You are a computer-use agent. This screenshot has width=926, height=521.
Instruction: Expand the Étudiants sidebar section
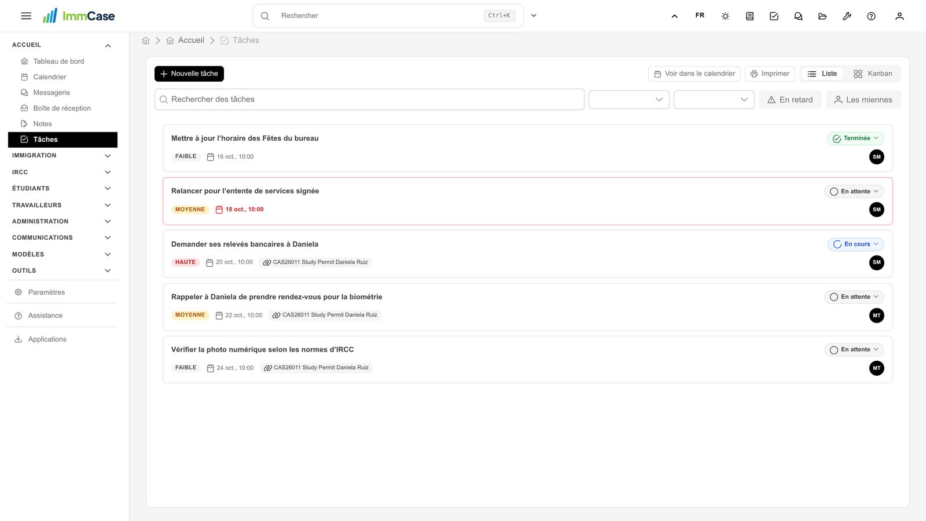62,188
